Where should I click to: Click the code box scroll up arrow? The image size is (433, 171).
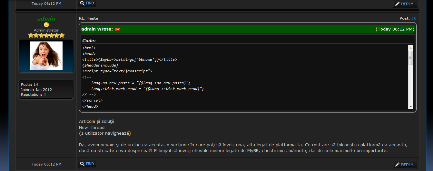pos(410,47)
